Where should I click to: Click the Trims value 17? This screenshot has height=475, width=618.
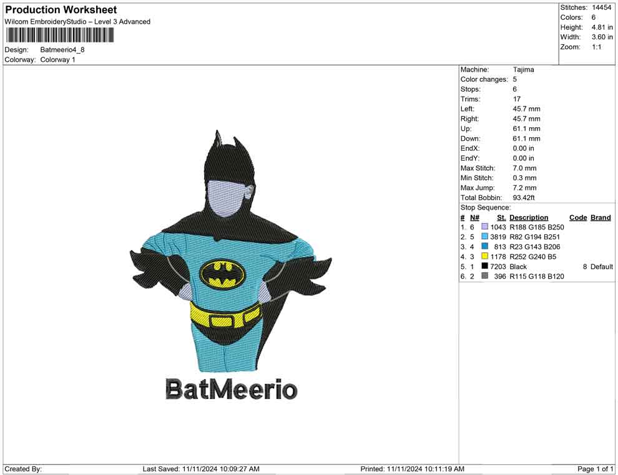(x=517, y=99)
